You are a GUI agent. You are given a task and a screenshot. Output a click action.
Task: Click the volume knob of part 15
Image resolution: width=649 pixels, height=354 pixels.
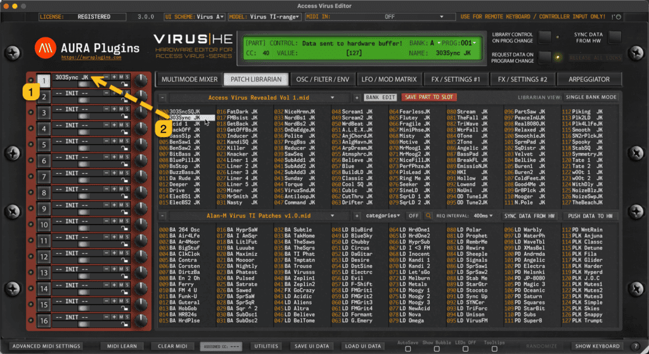[141, 305]
